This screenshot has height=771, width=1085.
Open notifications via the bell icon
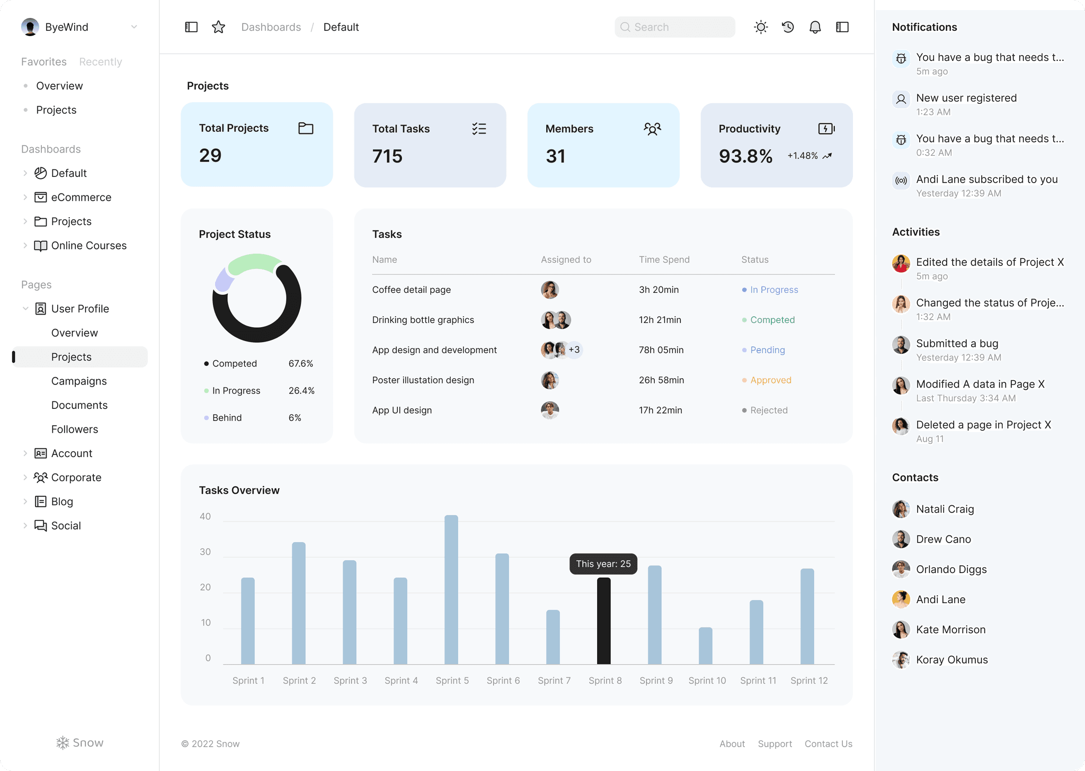(x=815, y=26)
